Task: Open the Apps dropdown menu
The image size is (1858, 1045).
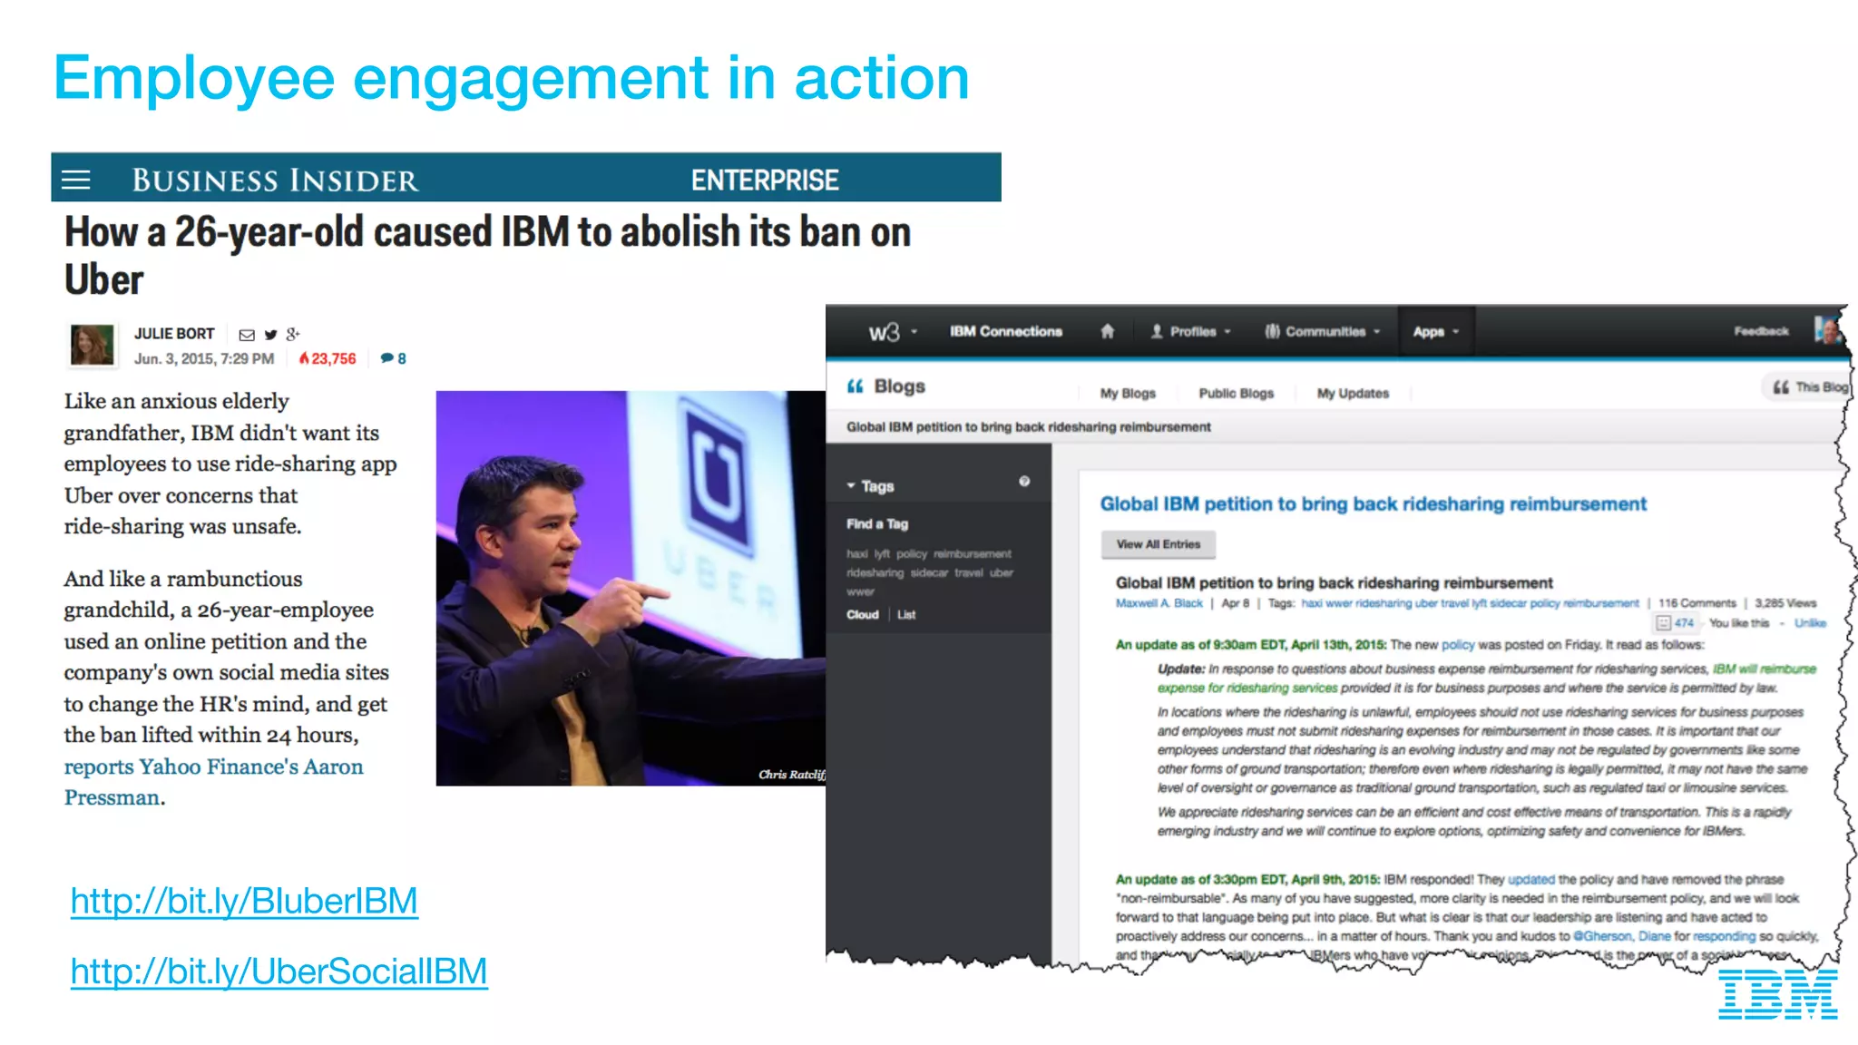Action: click(1436, 331)
